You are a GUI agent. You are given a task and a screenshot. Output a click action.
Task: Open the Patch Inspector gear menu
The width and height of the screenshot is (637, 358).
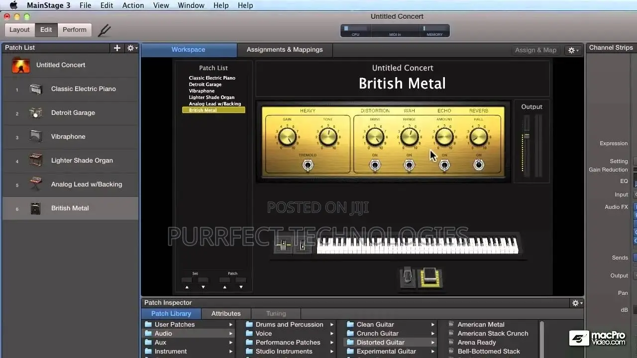(x=577, y=303)
